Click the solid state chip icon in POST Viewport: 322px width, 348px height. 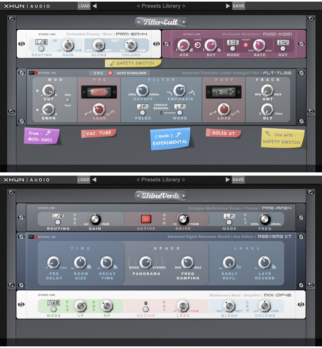click(224, 92)
